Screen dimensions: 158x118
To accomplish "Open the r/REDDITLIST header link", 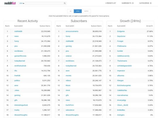I will 111,3.
